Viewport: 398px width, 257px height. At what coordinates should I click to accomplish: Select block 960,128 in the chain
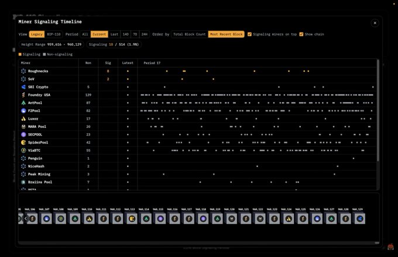point(345,219)
